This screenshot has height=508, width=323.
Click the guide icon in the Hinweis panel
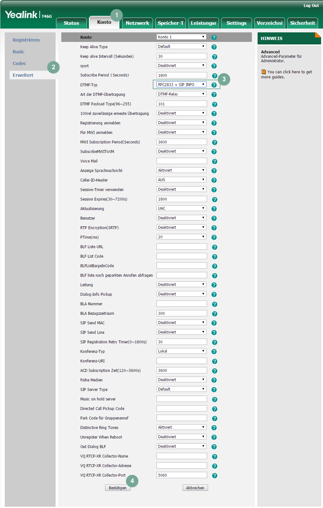[264, 72]
